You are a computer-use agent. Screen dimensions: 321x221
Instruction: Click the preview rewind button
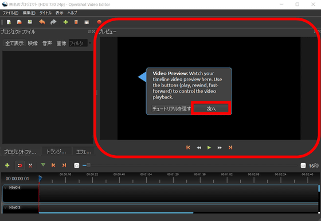click(199, 148)
